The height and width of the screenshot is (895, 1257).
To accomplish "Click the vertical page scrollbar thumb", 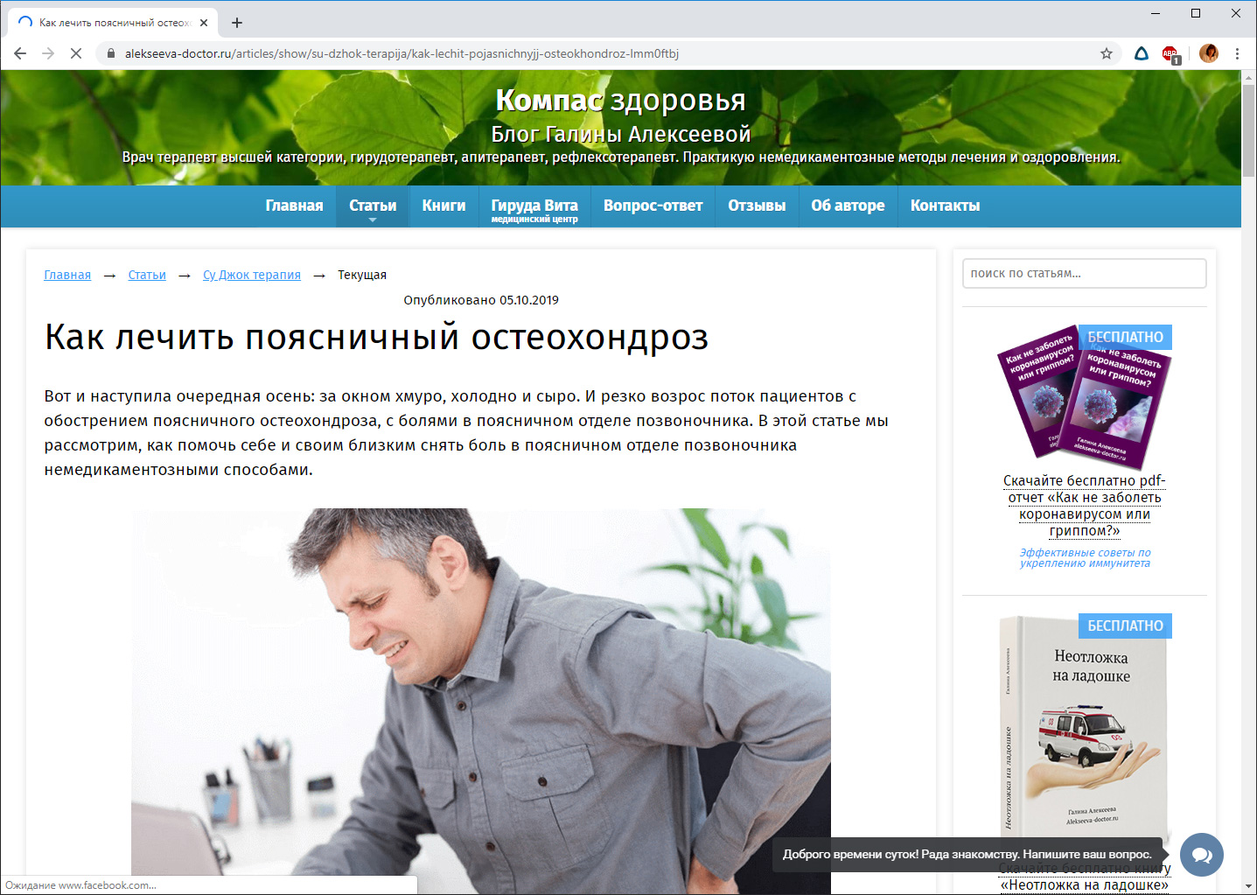I will coord(1248,129).
